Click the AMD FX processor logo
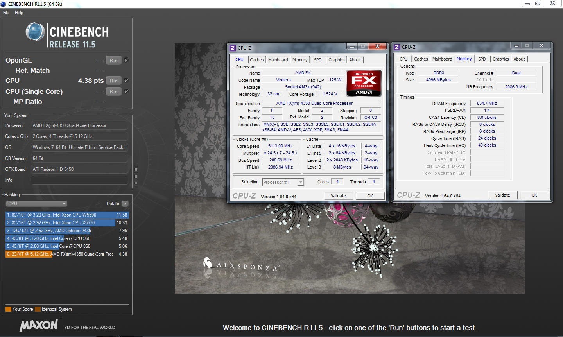The width and height of the screenshot is (563, 337). click(364, 83)
